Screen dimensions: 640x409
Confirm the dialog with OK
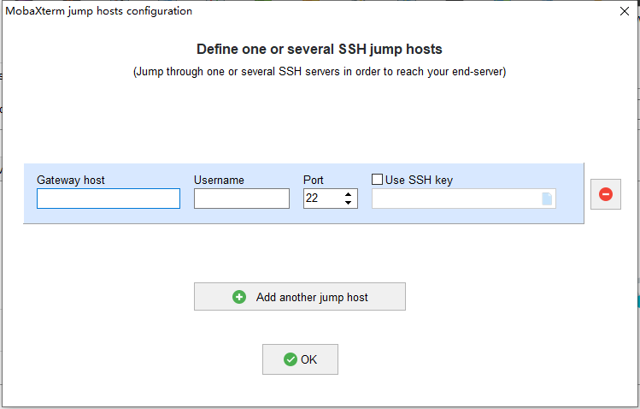point(300,359)
